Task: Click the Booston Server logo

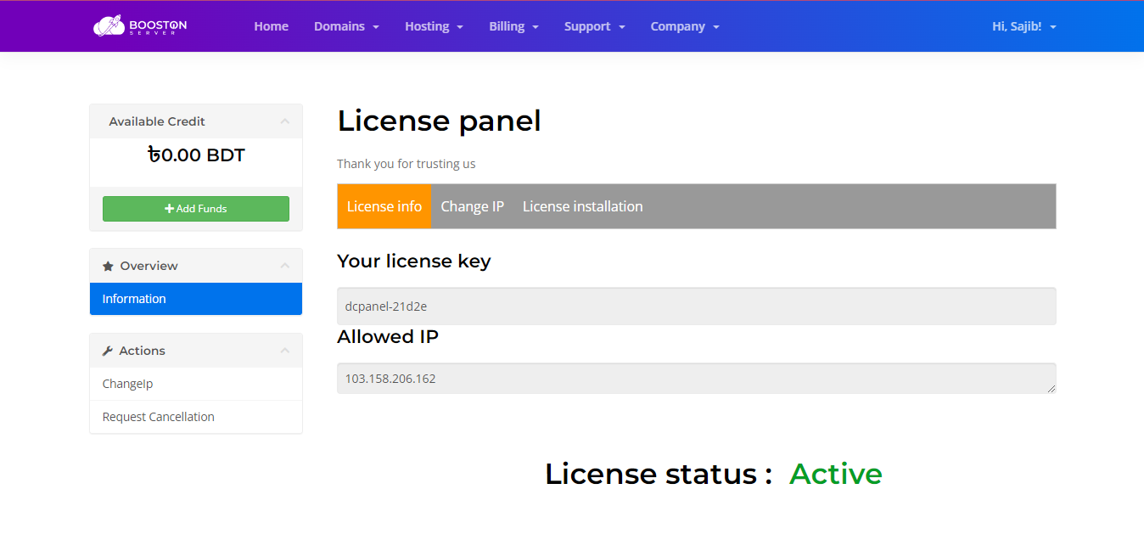Action: click(x=140, y=26)
